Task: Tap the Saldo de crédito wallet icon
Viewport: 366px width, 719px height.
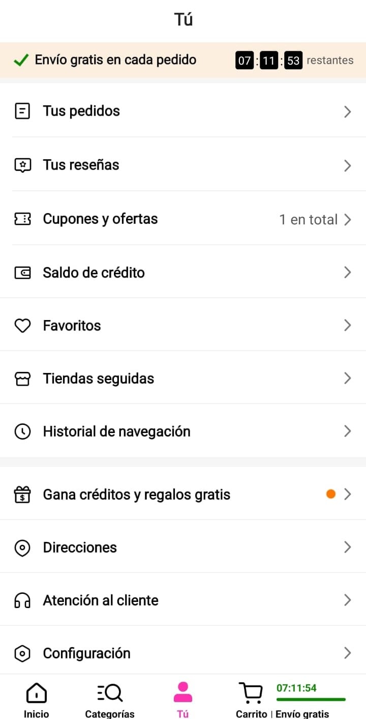Action: coord(22,273)
